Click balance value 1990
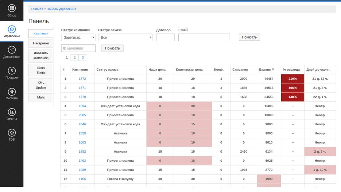Image resolution: width=341 pixels, height=192 pixels. [269, 179]
